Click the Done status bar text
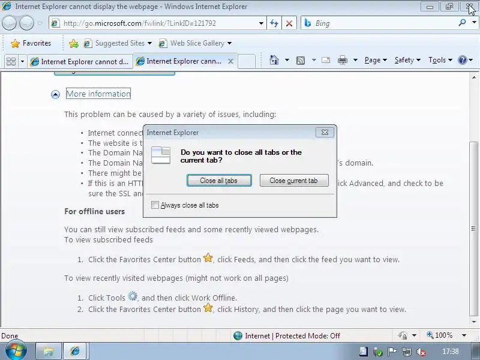The height and width of the screenshot is (360, 480). [10, 336]
